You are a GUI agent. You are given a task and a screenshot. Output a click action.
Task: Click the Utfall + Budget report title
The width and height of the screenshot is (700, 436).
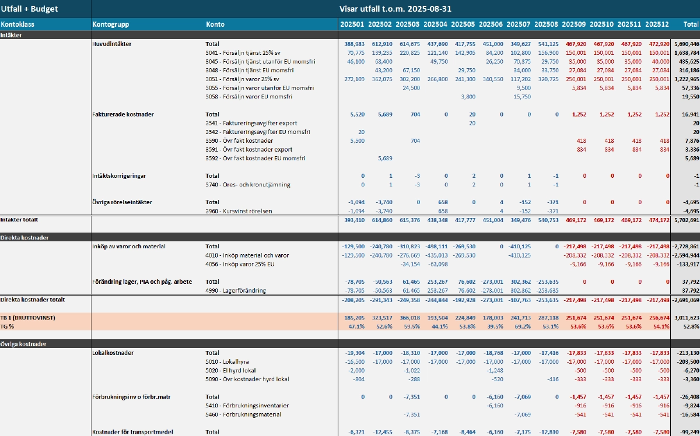[29, 9]
